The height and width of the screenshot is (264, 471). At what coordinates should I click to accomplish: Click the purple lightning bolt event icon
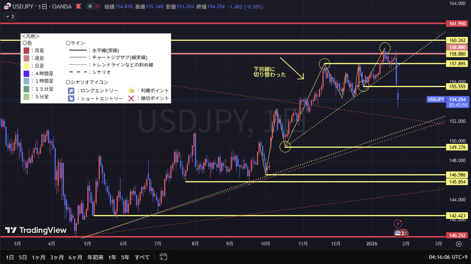pos(398,224)
